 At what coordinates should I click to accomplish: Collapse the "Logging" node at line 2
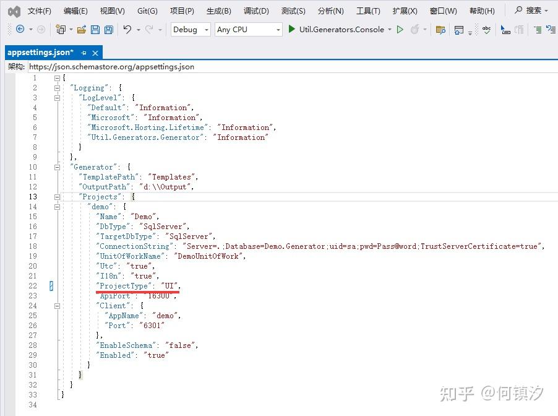[x=57, y=88]
